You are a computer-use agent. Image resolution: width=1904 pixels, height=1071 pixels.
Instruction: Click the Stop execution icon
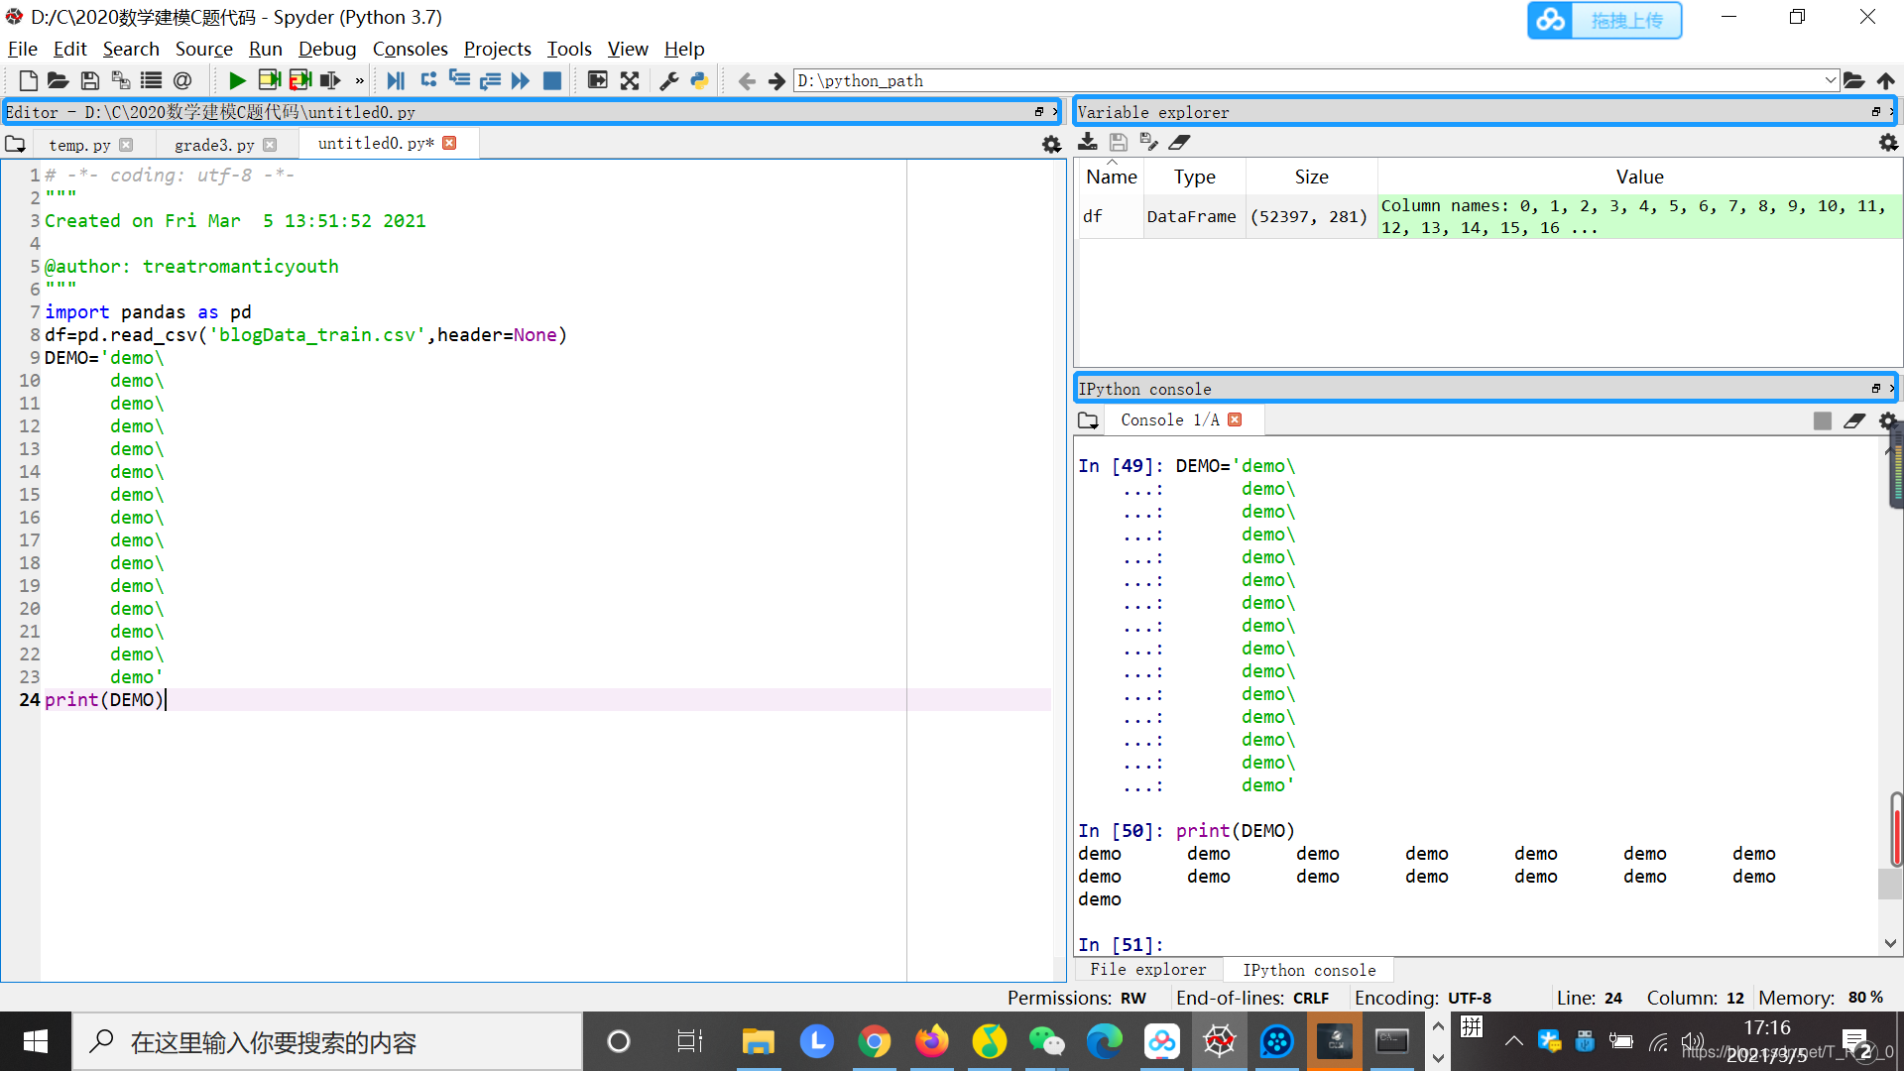pyautogui.click(x=553, y=81)
